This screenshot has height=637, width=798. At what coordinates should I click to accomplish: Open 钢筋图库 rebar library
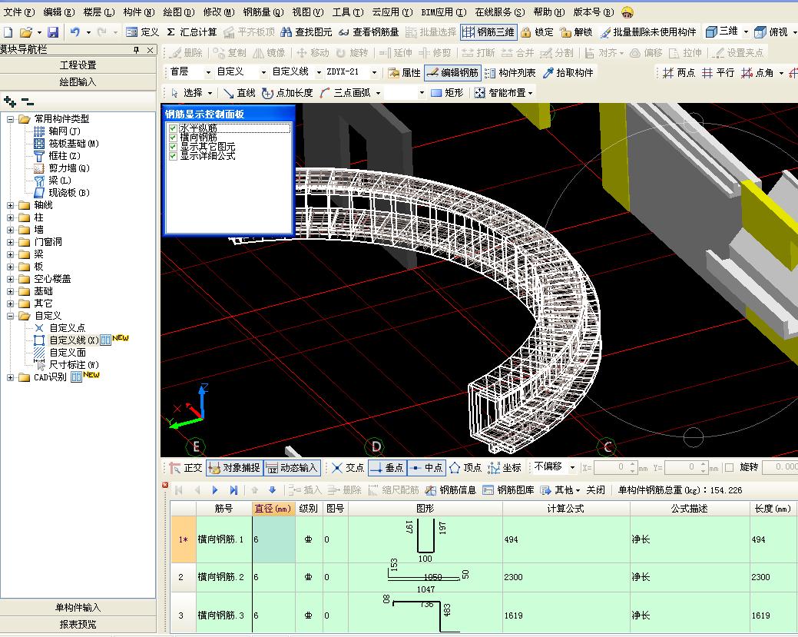pos(508,490)
